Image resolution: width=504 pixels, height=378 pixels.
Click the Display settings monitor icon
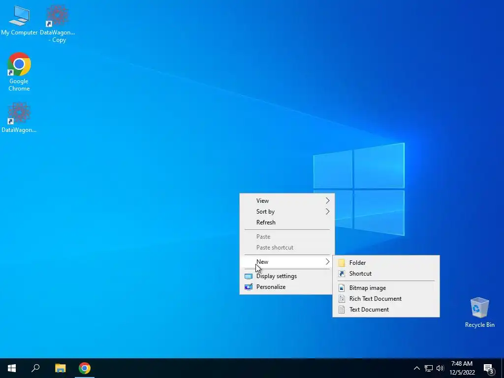pos(249,276)
